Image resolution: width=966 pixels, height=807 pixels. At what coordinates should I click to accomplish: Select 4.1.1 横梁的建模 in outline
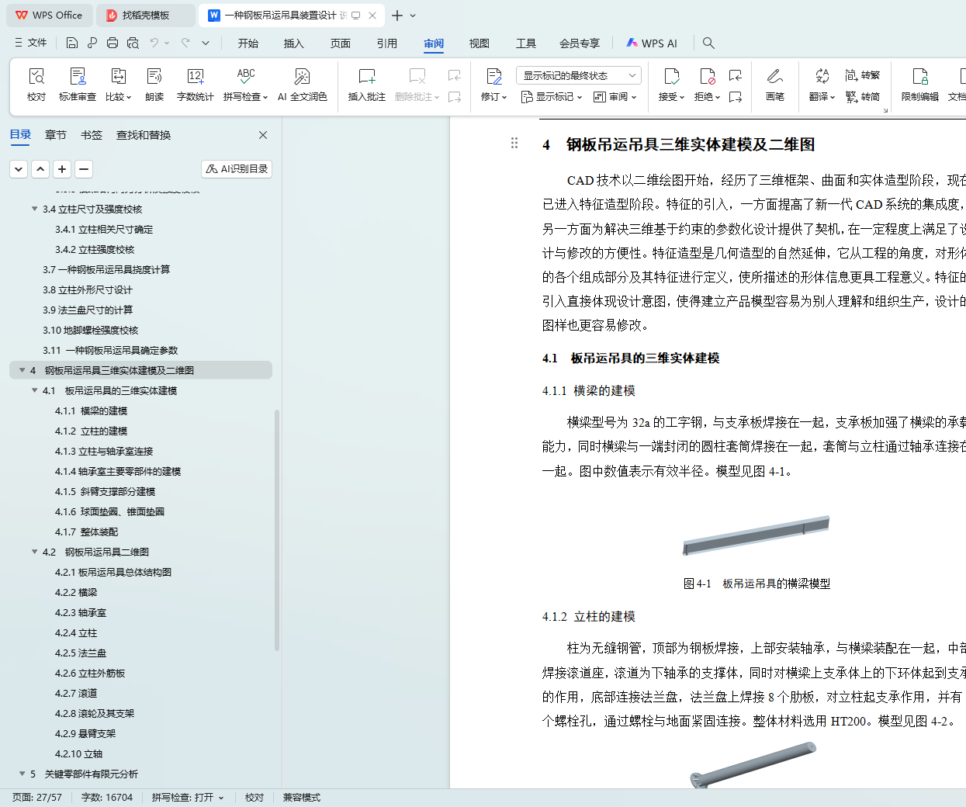[92, 410]
